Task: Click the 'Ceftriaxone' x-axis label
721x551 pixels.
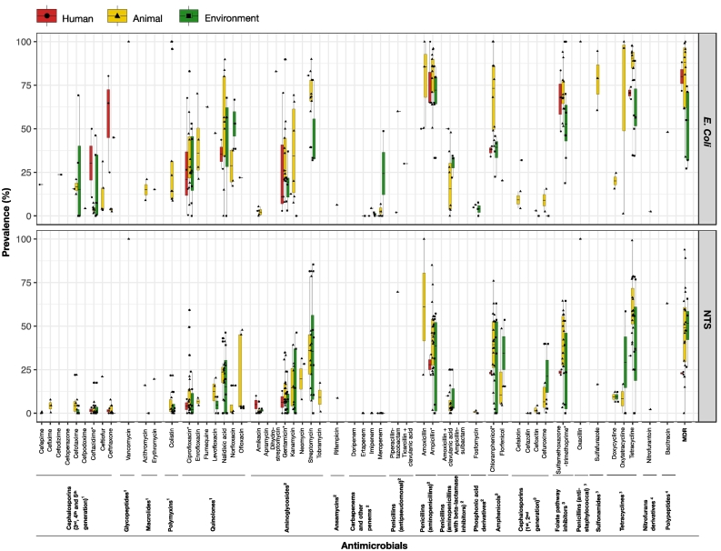Action: [x=110, y=444]
